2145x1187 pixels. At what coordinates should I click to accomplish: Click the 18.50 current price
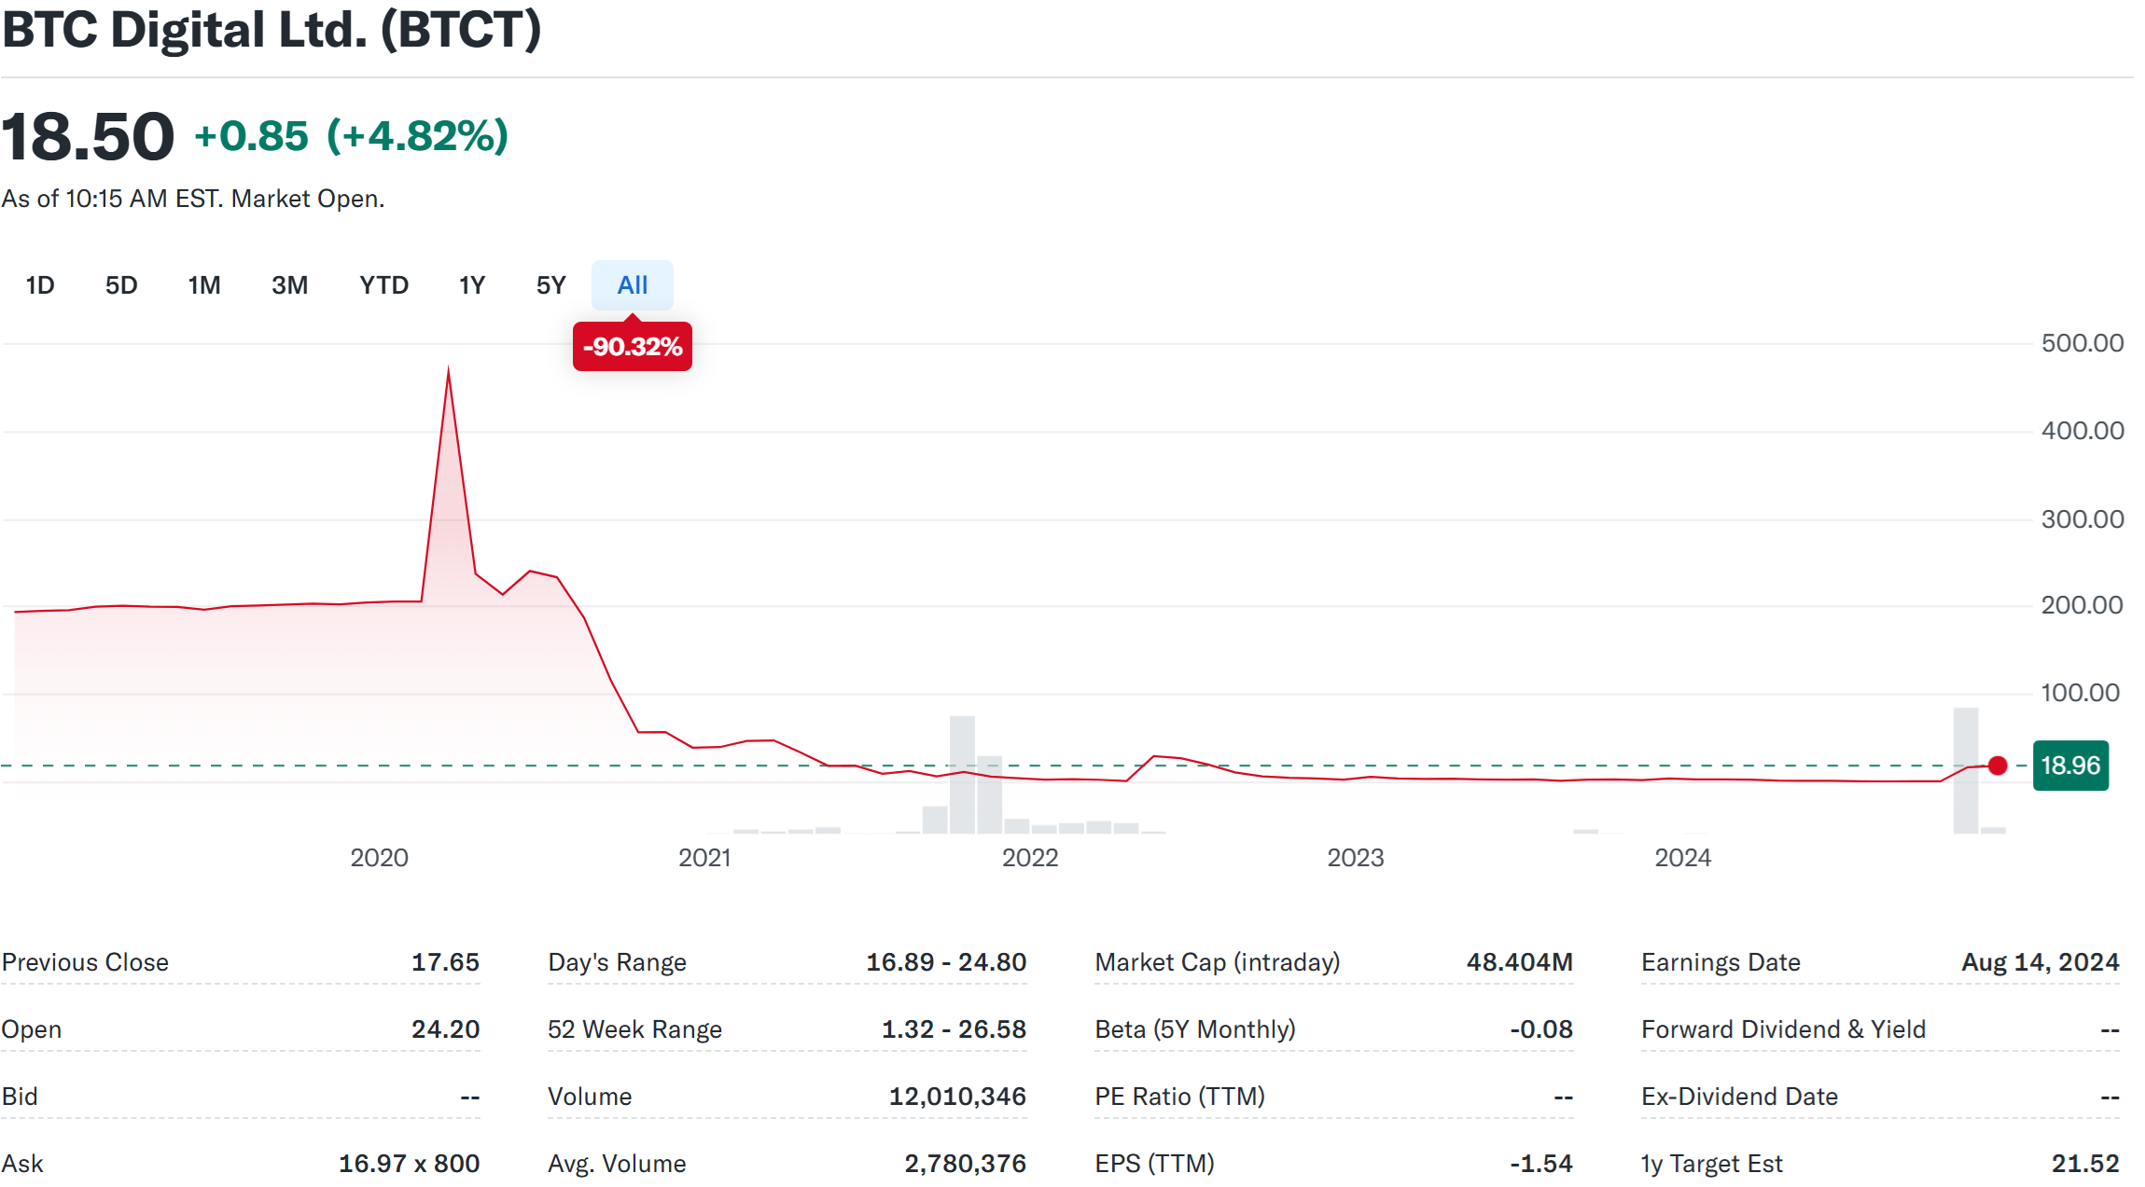[x=88, y=137]
